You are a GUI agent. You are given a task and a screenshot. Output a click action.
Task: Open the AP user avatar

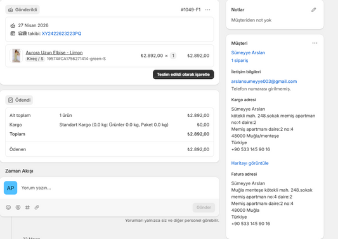pos(11,188)
